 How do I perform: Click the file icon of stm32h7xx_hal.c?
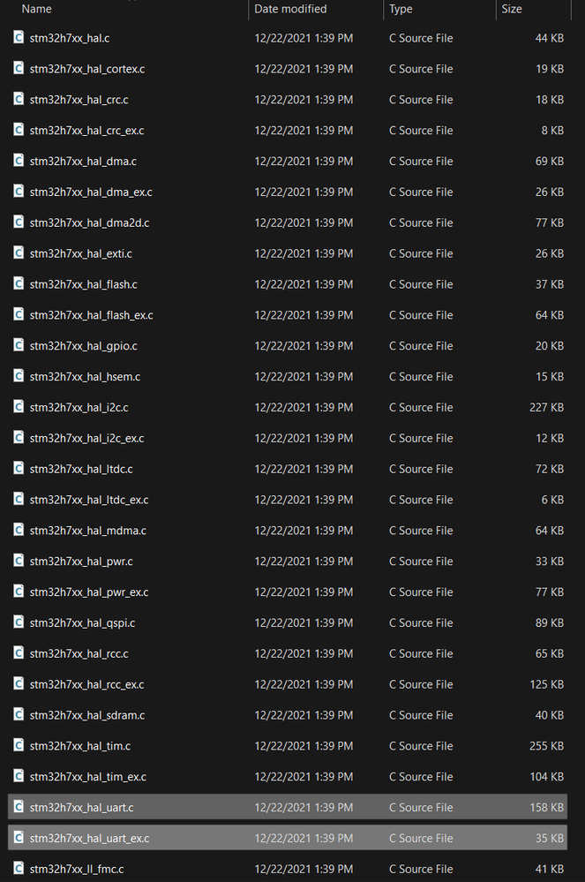(x=19, y=38)
